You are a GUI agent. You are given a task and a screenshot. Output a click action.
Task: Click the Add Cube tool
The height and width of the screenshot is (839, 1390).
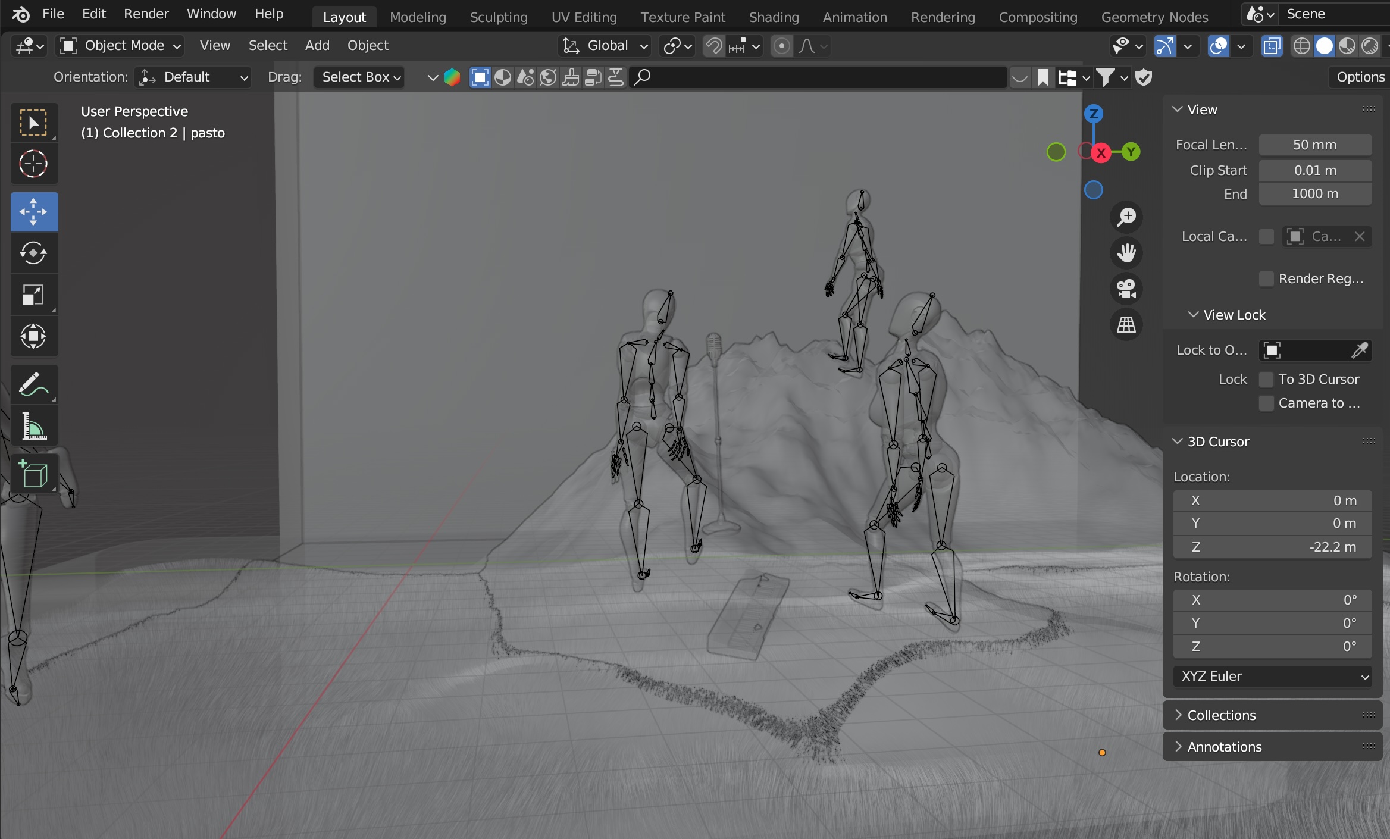click(x=33, y=474)
